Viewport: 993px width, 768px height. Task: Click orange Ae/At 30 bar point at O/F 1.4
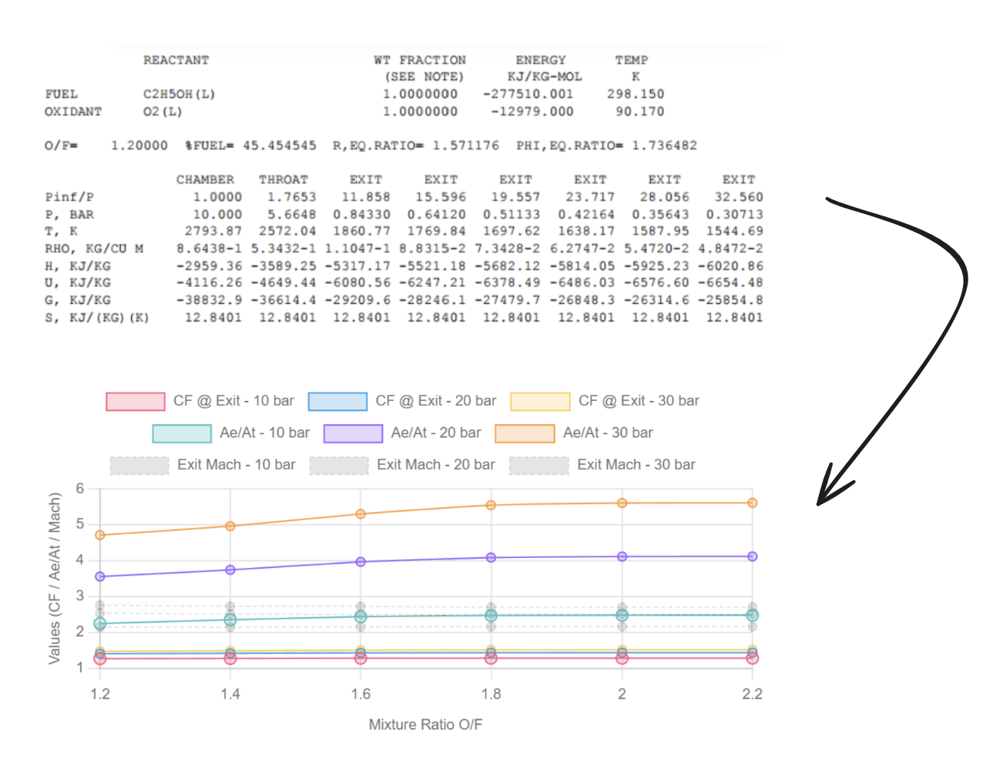tap(230, 526)
